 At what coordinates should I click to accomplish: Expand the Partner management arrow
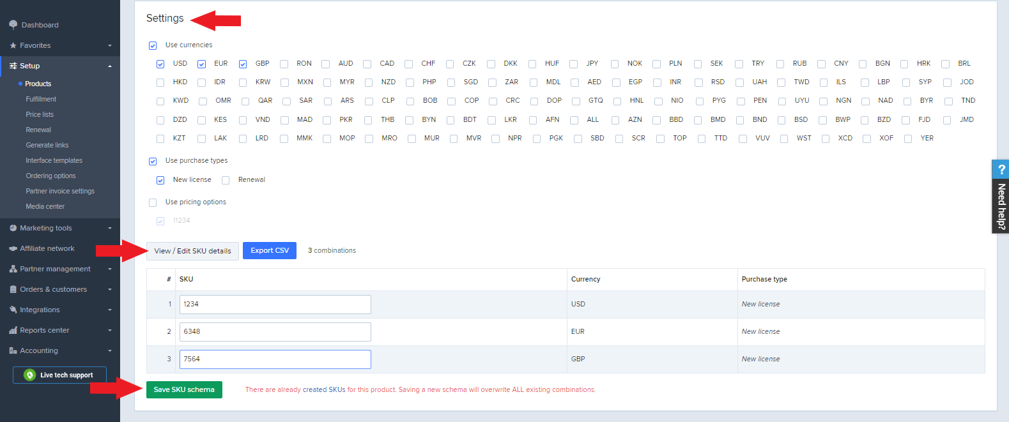click(x=110, y=269)
